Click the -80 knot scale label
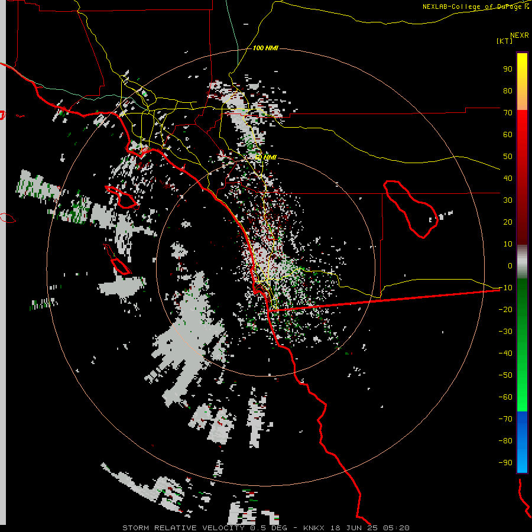 pos(505,441)
